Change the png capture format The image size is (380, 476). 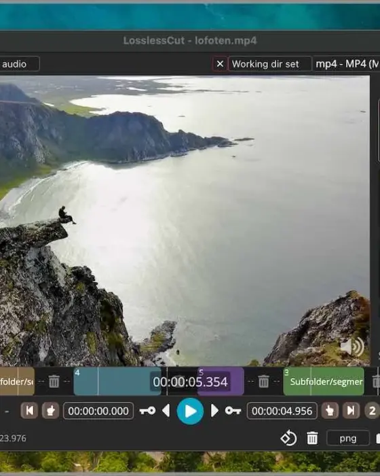[x=348, y=439]
